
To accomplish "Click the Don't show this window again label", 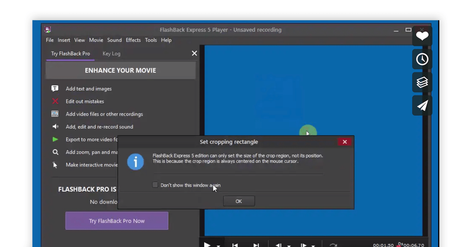I will click(190, 185).
